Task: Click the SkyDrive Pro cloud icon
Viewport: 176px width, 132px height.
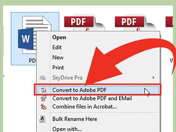Action: 43,78
